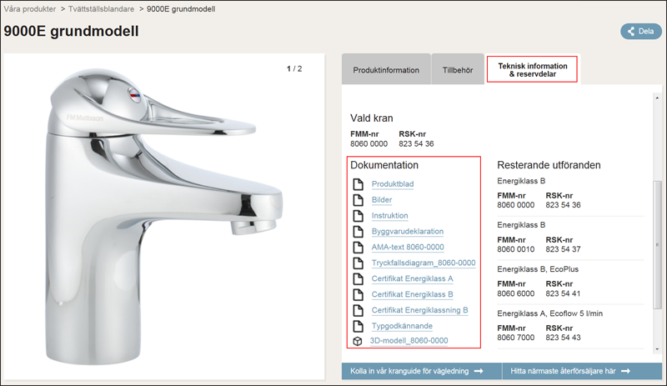
Task: Click RSK-nr 823 54 41
Action: pyautogui.click(x=563, y=293)
